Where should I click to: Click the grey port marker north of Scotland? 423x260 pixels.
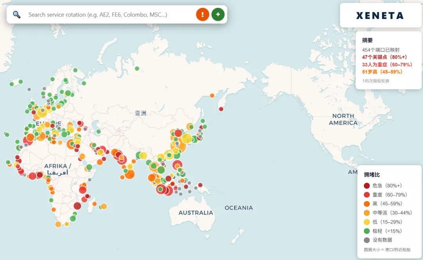(x=29, y=89)
